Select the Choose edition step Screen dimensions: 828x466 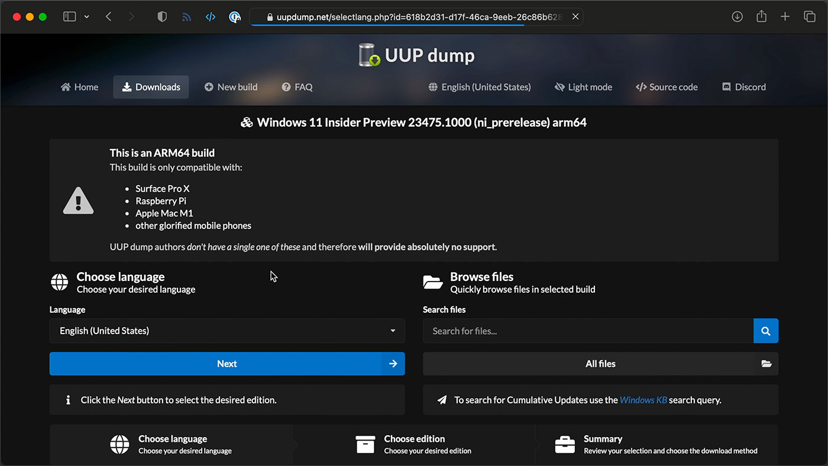coord(414,444)
